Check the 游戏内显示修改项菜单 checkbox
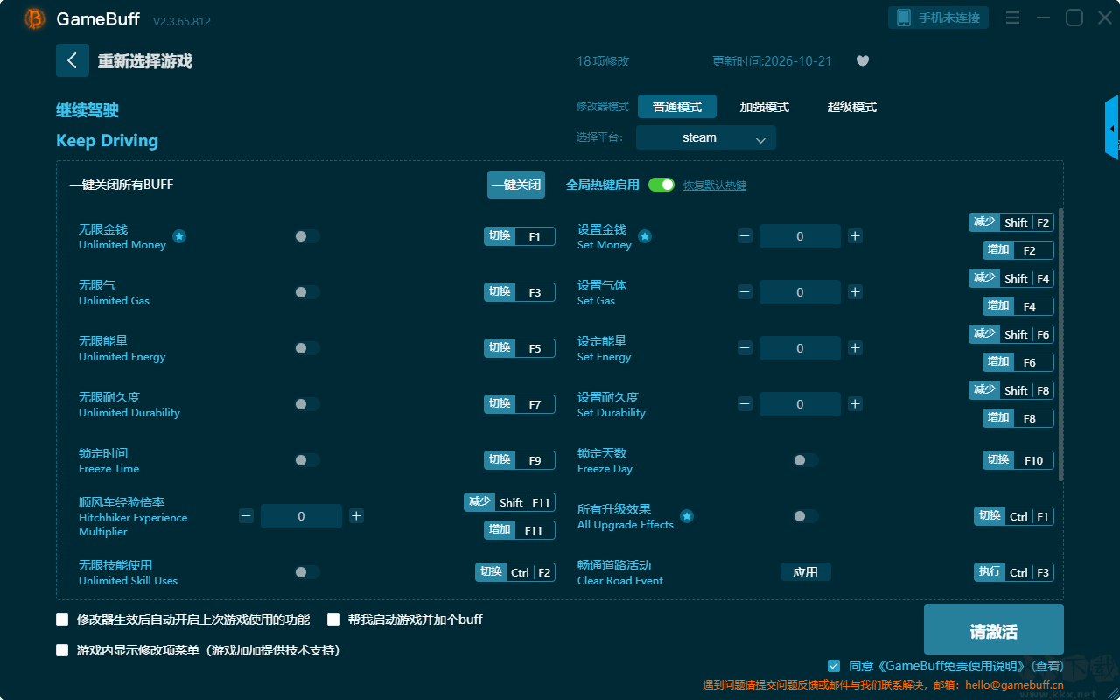 [62, 650]
